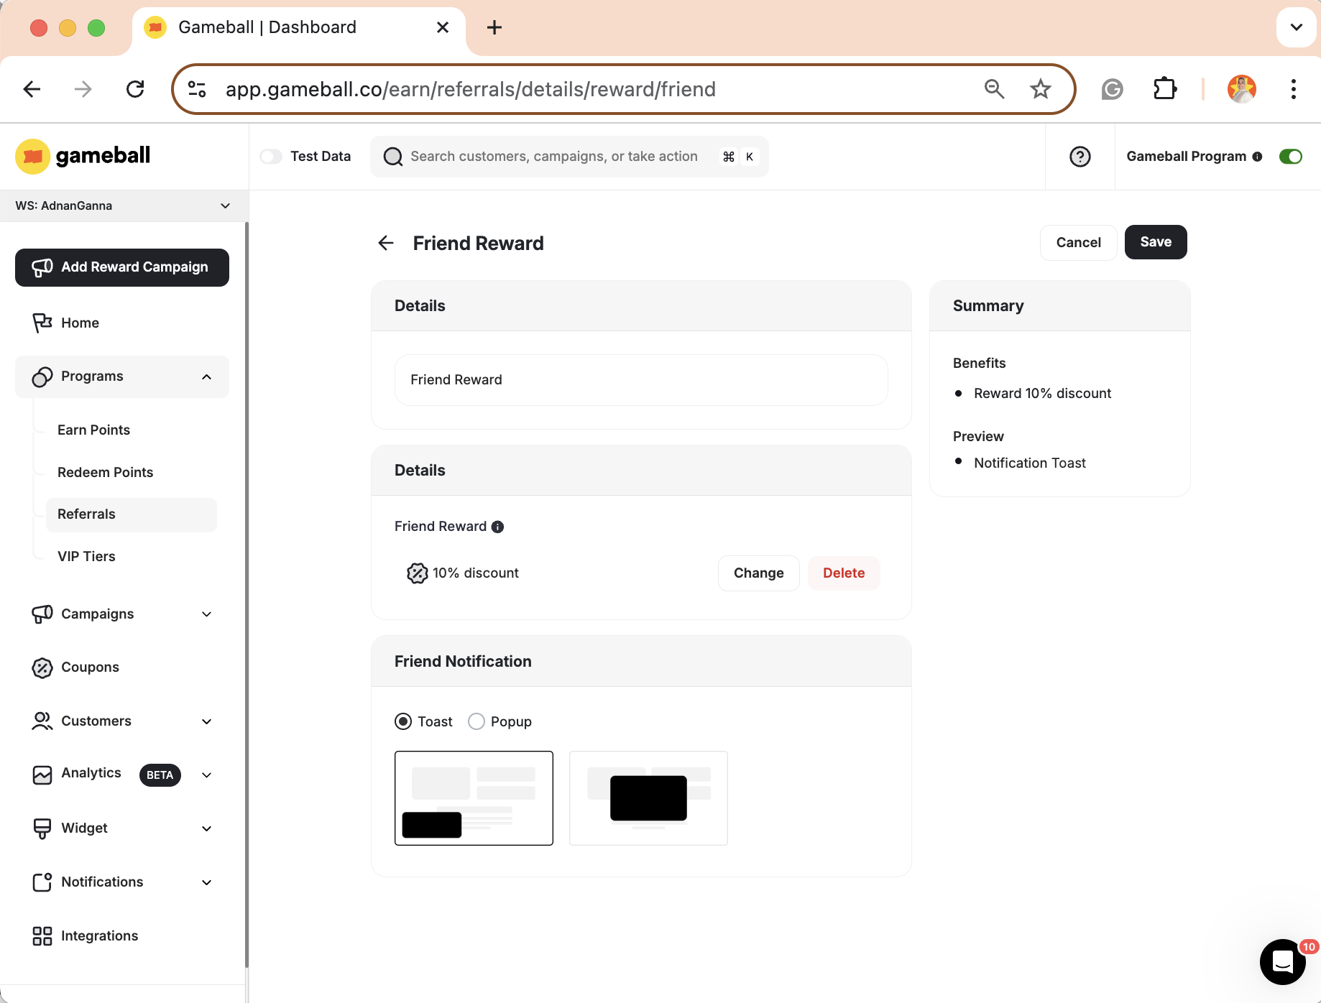
Task: Click the Home flag icon in sidebar
Action: (x=42, y=323)
